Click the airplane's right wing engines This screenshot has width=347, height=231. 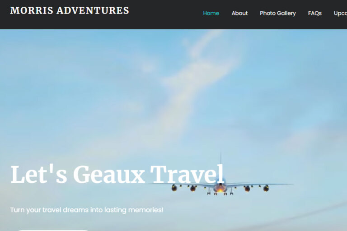tap(257, 188)
